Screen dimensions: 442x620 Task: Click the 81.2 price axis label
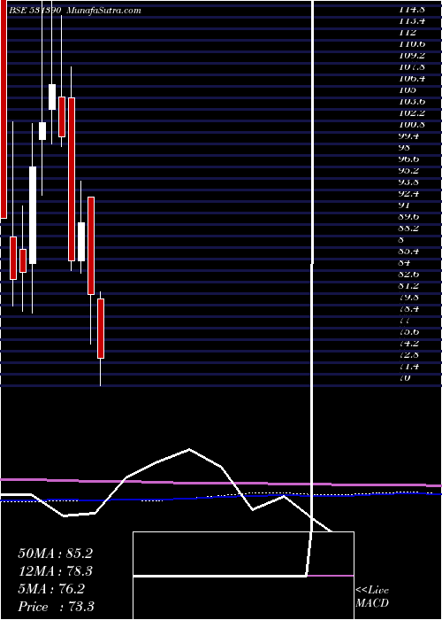click(x=410, y=285)
